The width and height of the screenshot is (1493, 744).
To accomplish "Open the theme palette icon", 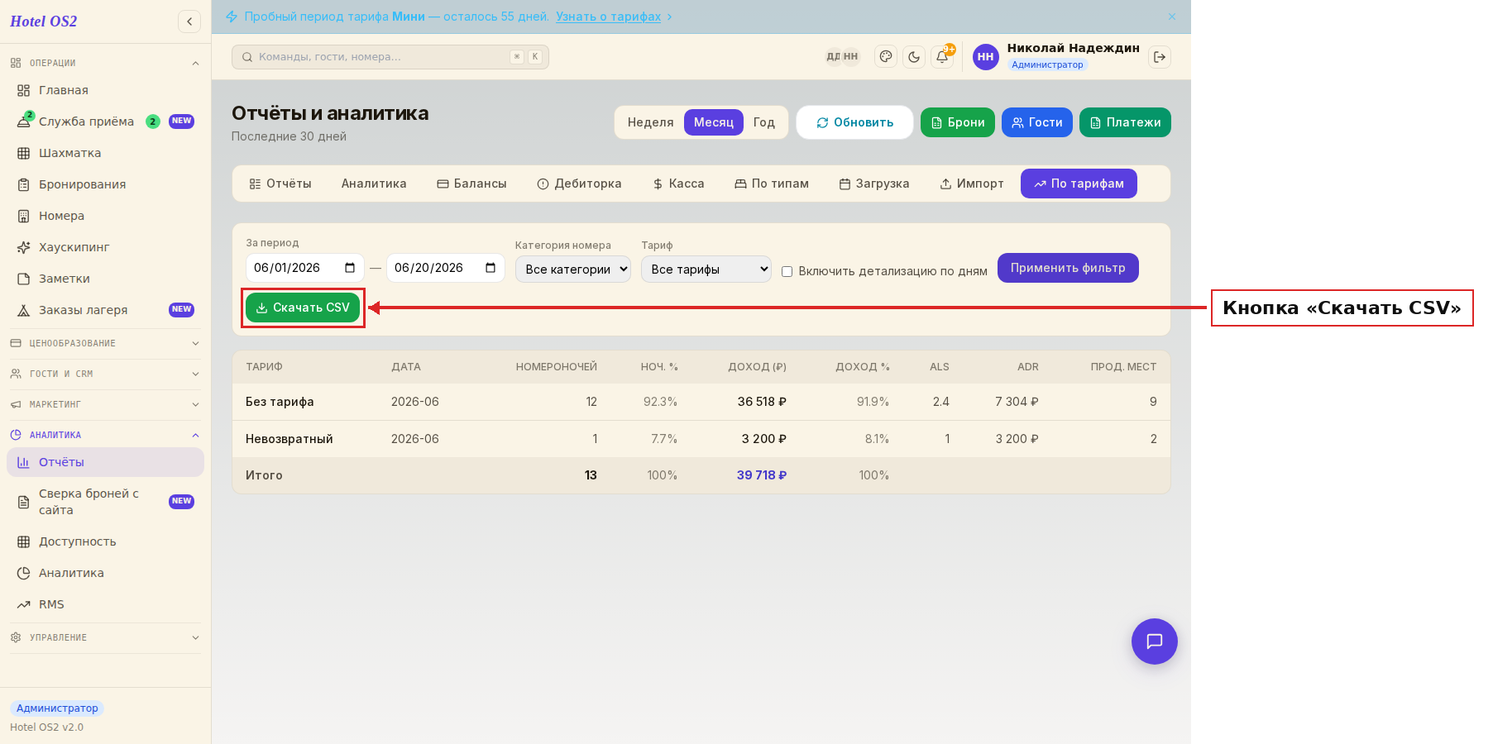I will click(x=886, y=57).
